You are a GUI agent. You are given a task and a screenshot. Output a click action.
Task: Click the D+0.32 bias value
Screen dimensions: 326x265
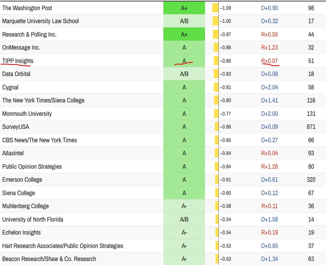pos(269,21)
